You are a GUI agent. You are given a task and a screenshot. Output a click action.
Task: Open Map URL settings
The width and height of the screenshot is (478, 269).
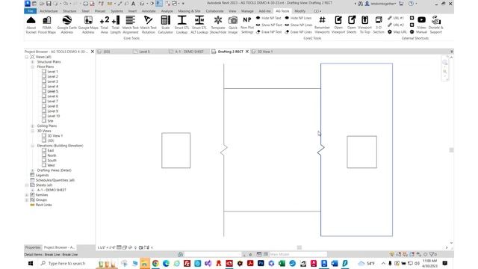point(397,31)
